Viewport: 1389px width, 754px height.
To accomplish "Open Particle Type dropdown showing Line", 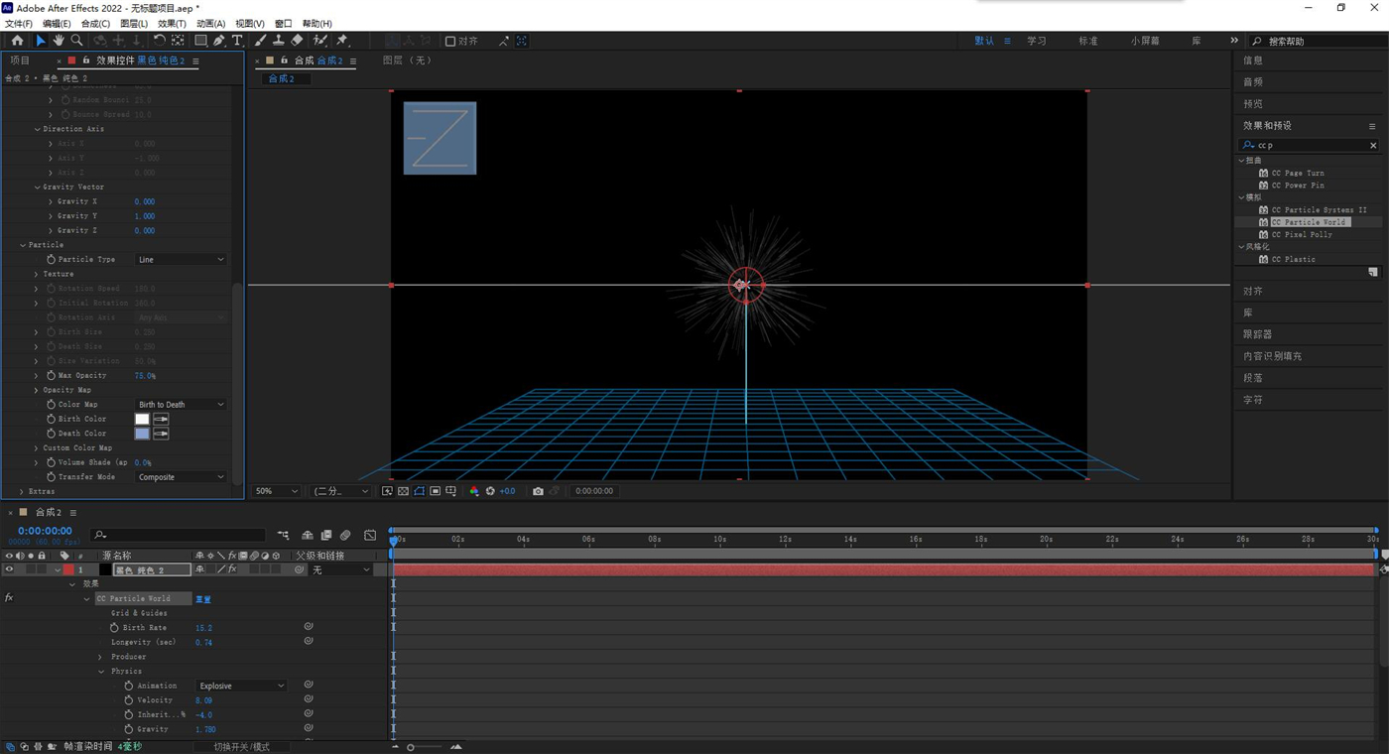I will 181,260.
